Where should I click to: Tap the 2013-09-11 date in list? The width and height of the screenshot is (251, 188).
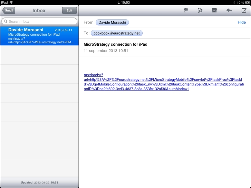coord(64,30)
